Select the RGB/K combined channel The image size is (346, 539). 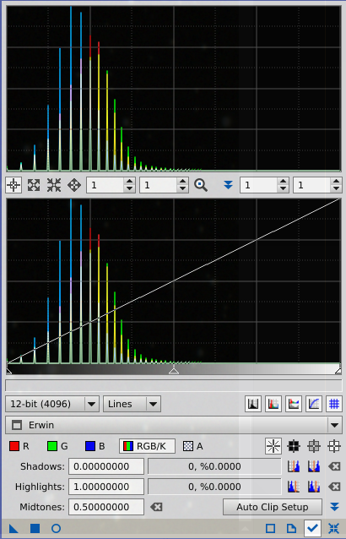[x=147, y=446]
